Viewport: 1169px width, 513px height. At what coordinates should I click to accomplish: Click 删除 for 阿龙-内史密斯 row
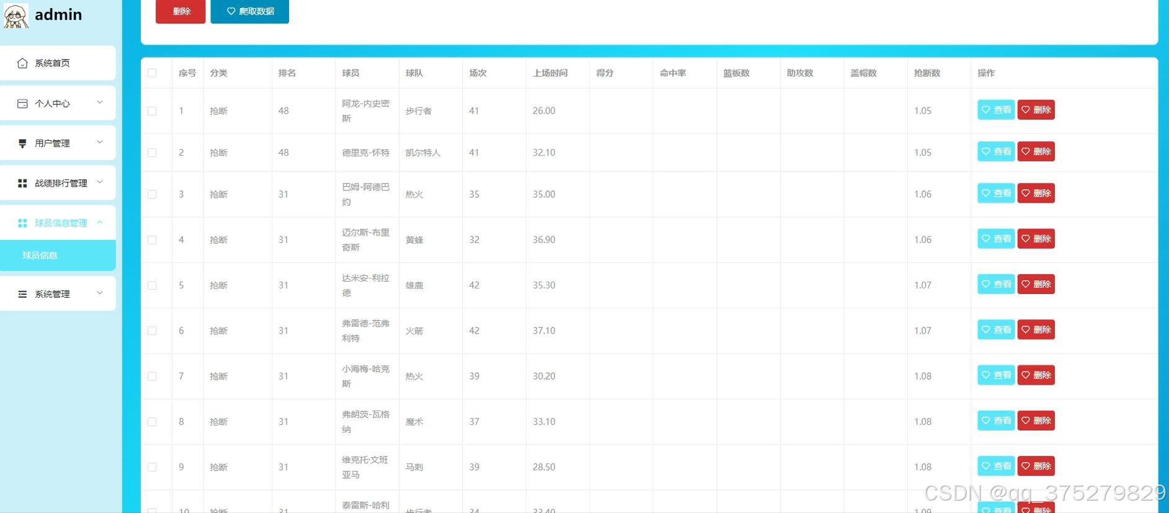pyautogui.click(x=1036, y=110)
